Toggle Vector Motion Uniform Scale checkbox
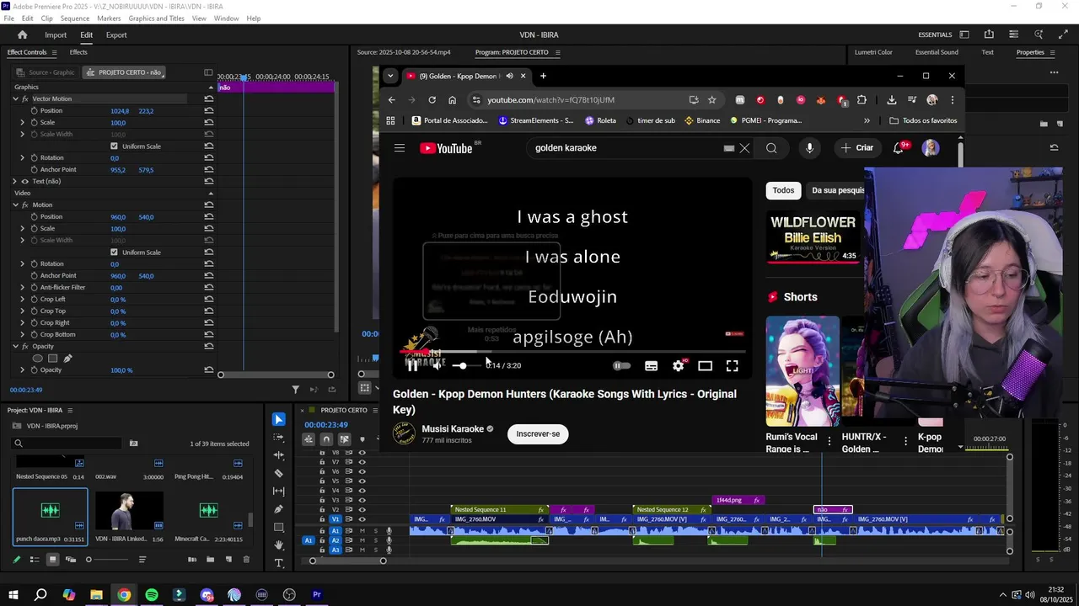 (114, 146)
